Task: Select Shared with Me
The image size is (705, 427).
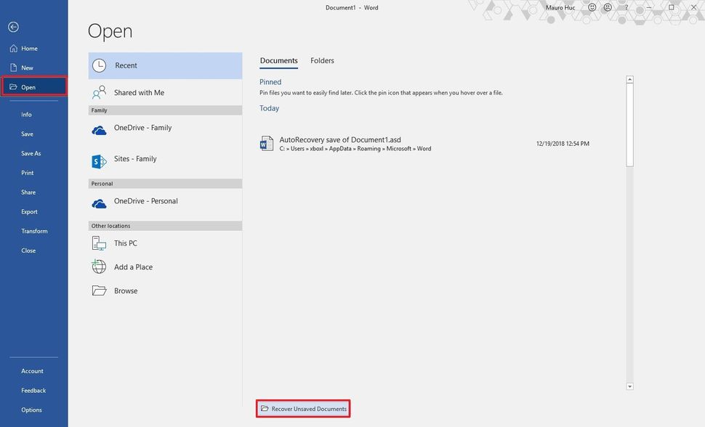Action: pos(140,92)
